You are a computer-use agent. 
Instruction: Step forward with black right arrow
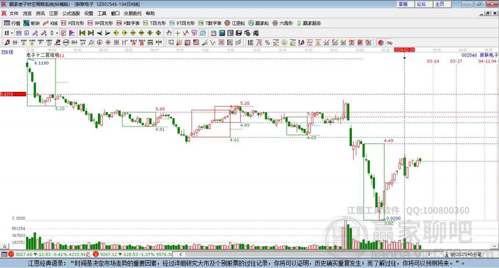point(108,33)
